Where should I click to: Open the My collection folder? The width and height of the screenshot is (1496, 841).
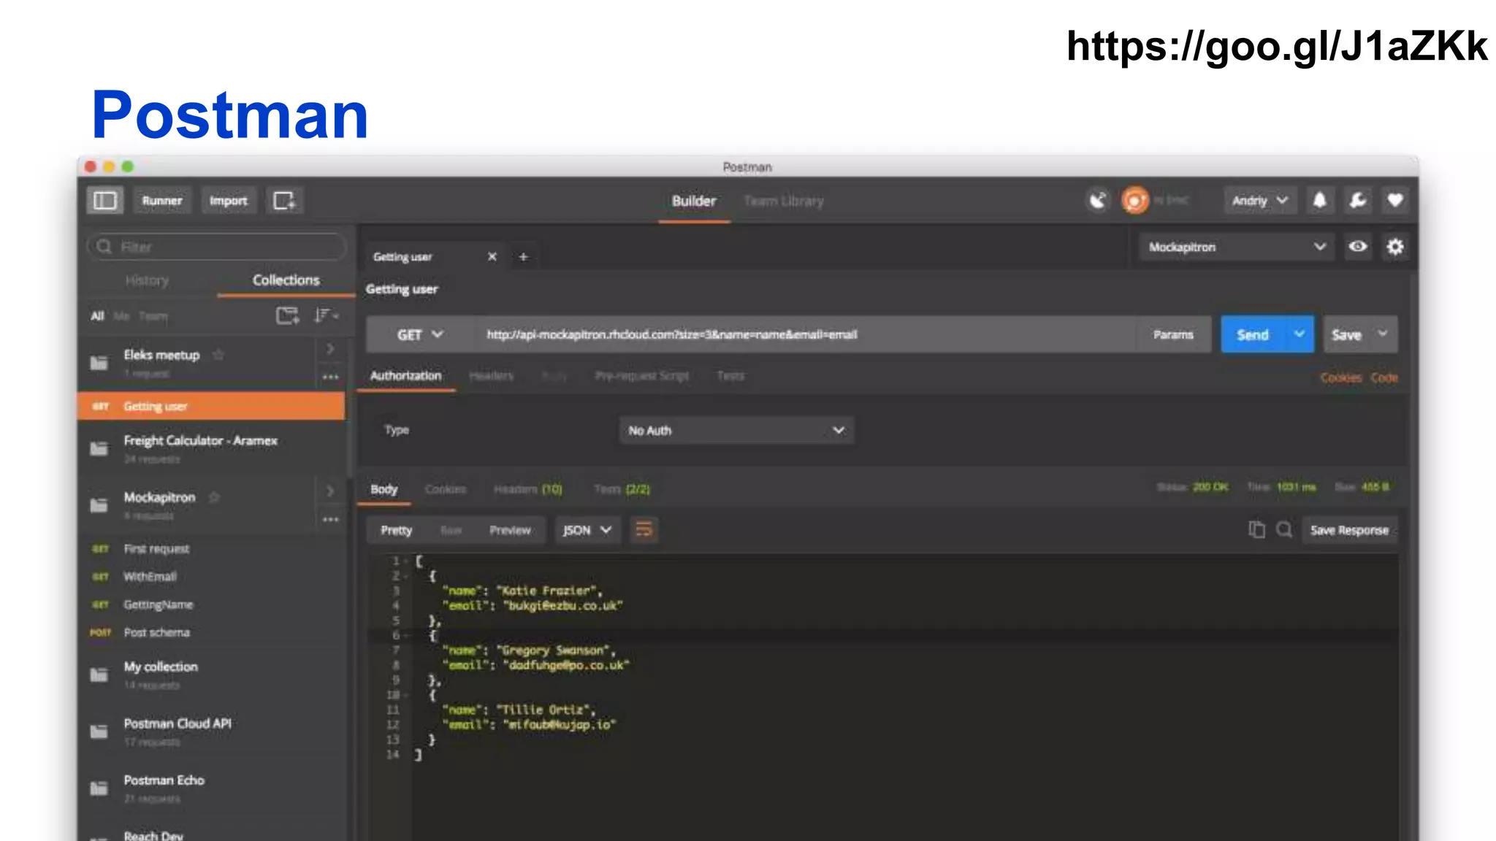[x=211, y=674]
